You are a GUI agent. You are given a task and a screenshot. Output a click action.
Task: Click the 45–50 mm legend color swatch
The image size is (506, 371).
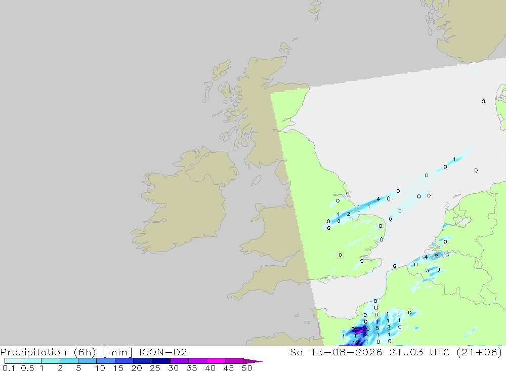235,361
